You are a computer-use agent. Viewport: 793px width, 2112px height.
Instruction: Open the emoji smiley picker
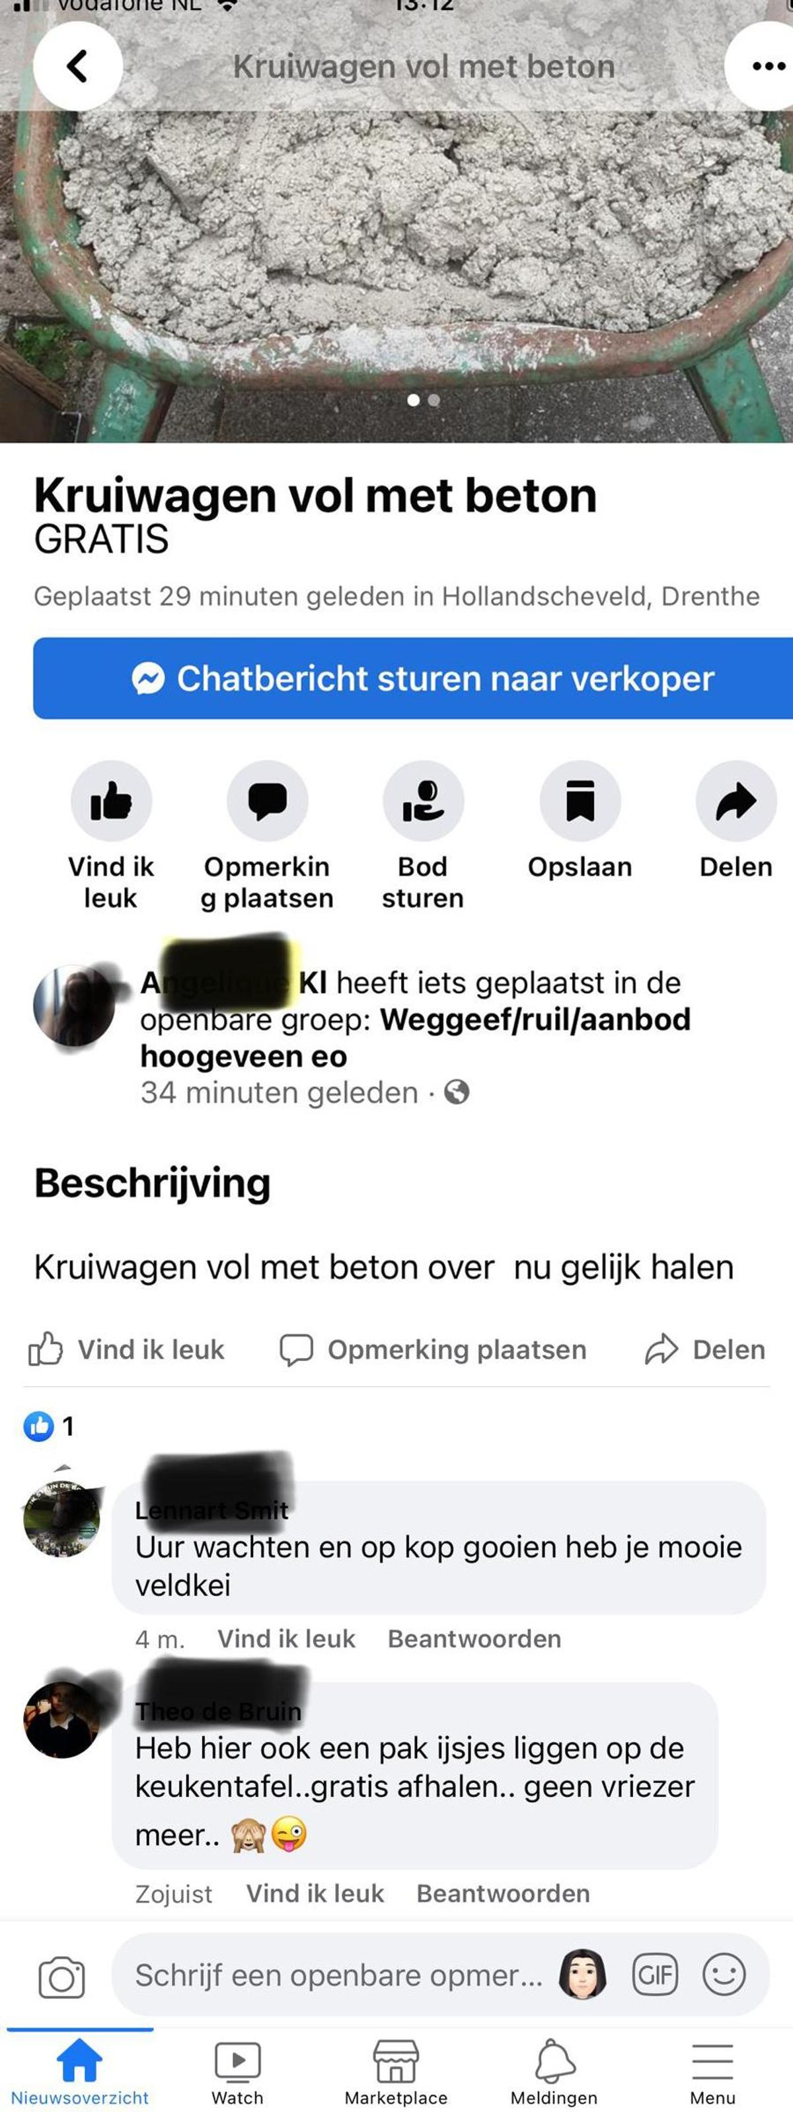point(724,1975)
